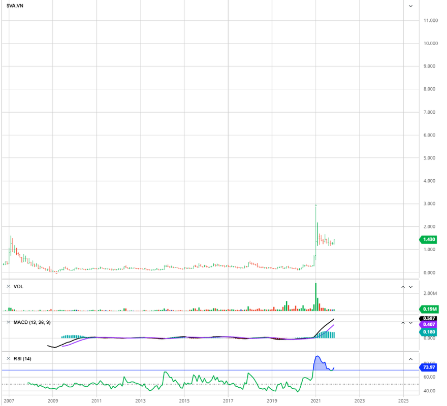The height and width of the screenshot is (406, 447).
Task: Click the 11.000 price axis label
Action: 430,20
